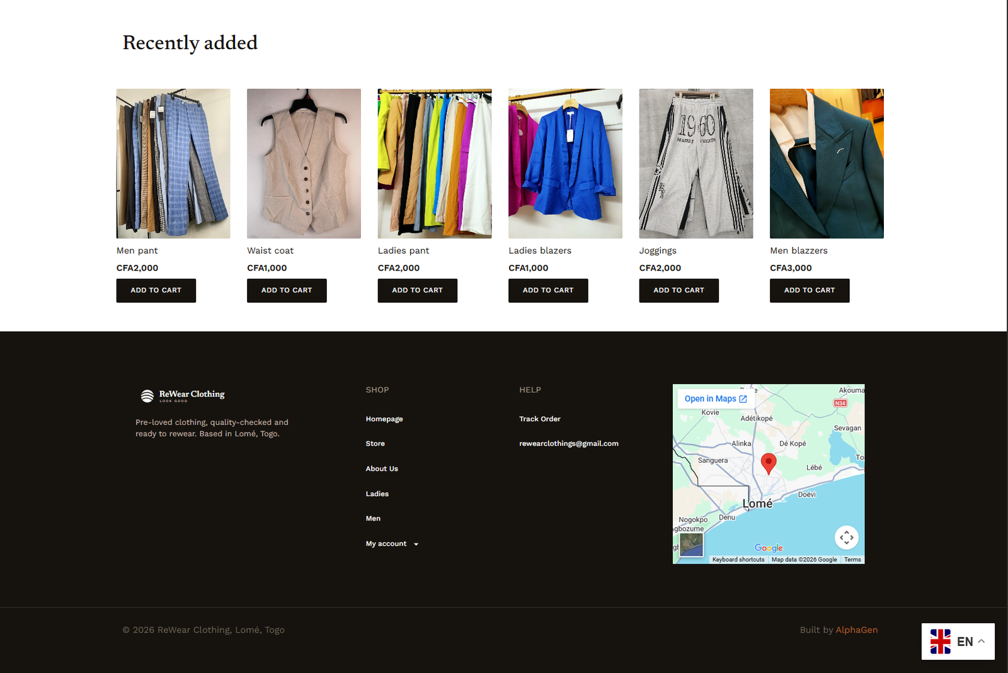Open the Men blazzers product image

(x=827, y=164)
